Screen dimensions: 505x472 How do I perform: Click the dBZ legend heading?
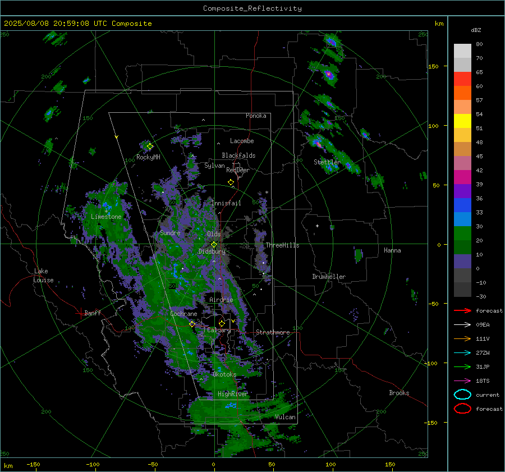click(x=476, y=30)
